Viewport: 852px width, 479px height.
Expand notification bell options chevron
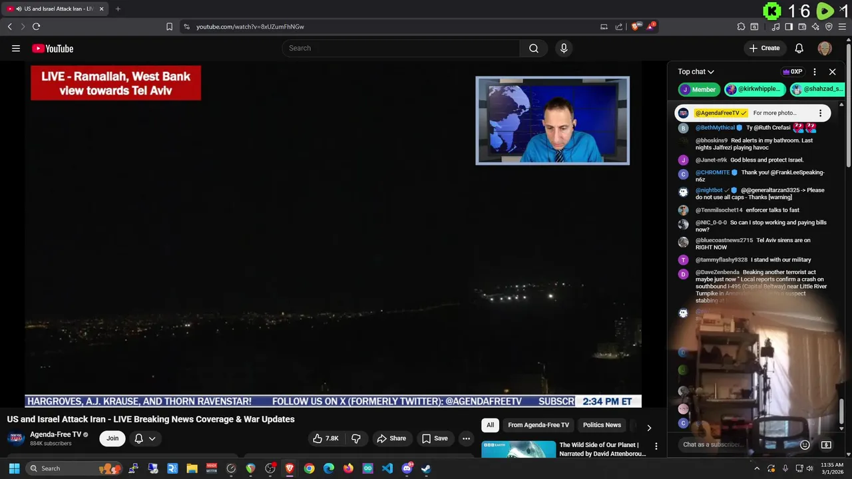[x=152, y=438]
